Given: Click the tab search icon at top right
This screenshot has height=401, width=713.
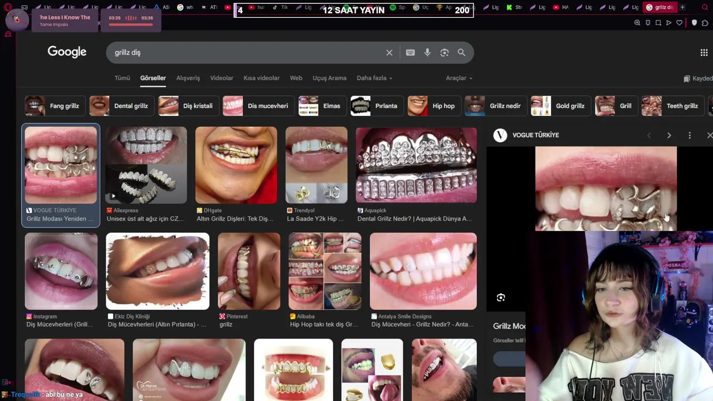Looking at the screenshot, I should [704, 7].
